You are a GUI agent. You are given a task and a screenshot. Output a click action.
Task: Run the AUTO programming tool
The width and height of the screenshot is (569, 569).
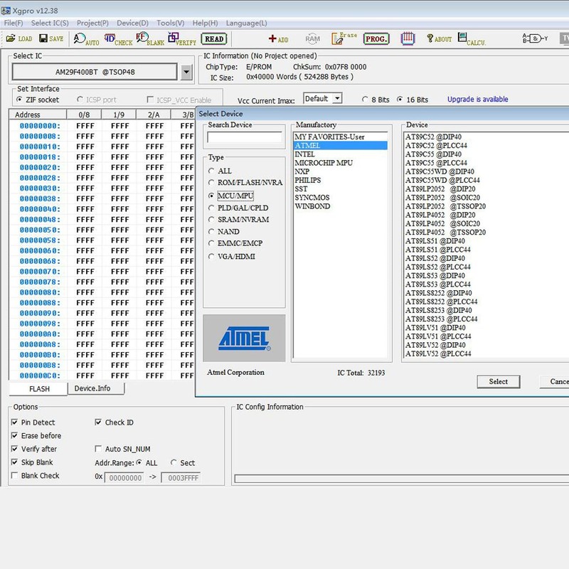click(x=86, y=39)
